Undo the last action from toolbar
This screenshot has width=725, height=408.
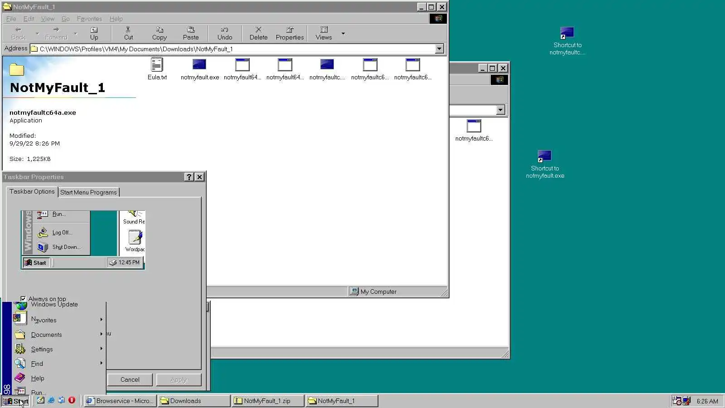(x=224, y=33)
